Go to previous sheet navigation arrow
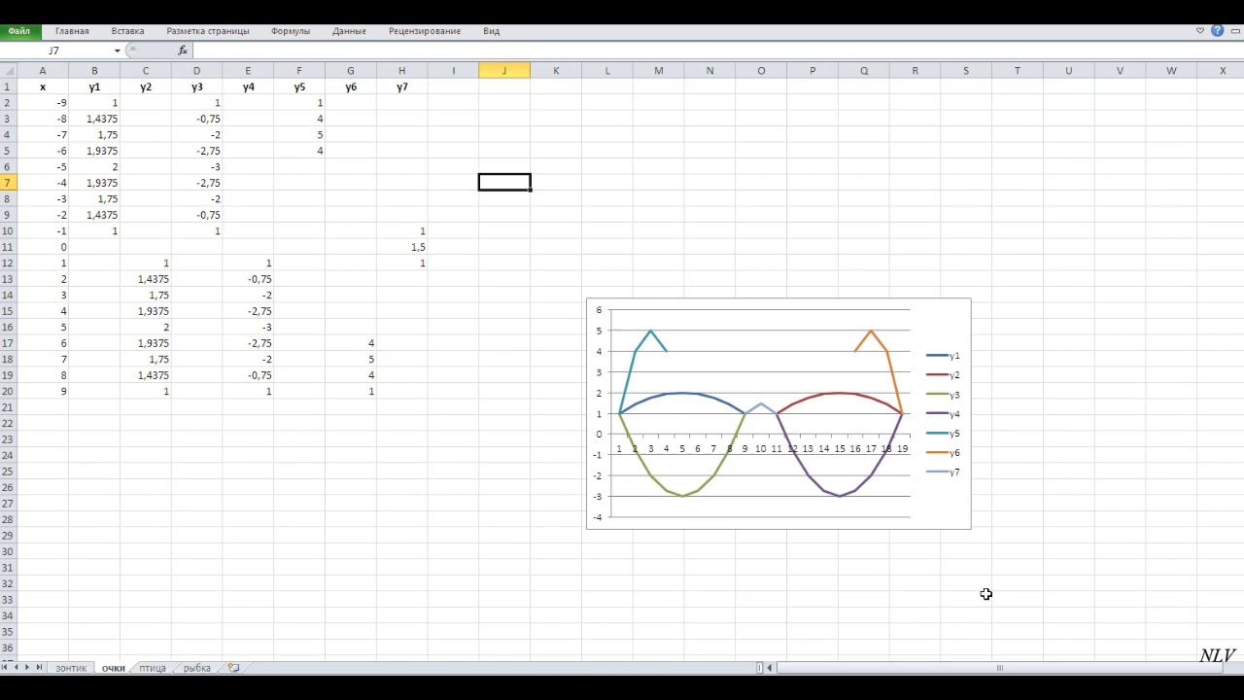Screen dimensions: 1244x700 click(x=17, y=668)
